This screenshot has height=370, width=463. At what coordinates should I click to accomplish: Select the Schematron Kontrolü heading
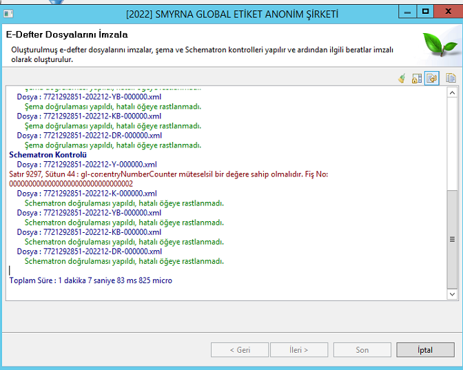pyautogui.click(x=43, y=155)
